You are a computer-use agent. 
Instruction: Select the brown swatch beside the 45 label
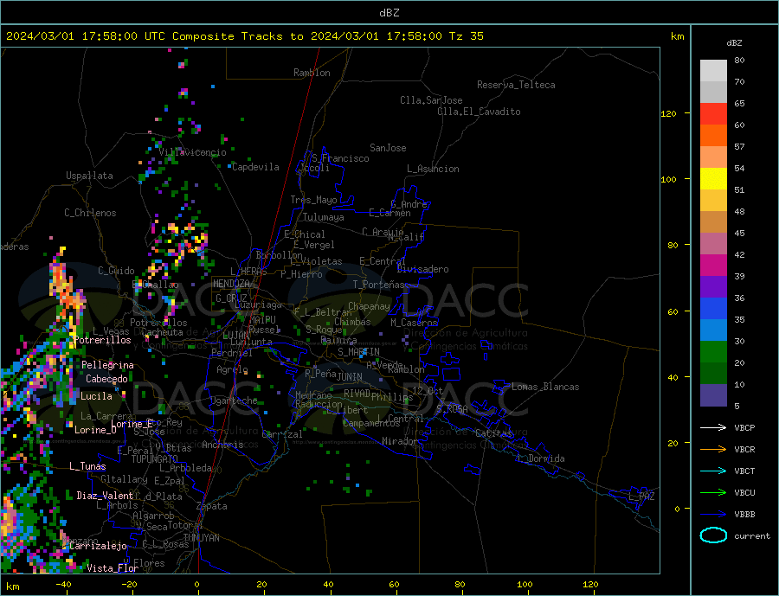(x=713, y=222)
